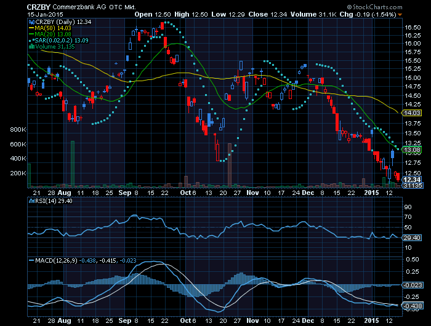
Task: Click the MA(50) 14.03 legend text
Action: pos(53,28)
